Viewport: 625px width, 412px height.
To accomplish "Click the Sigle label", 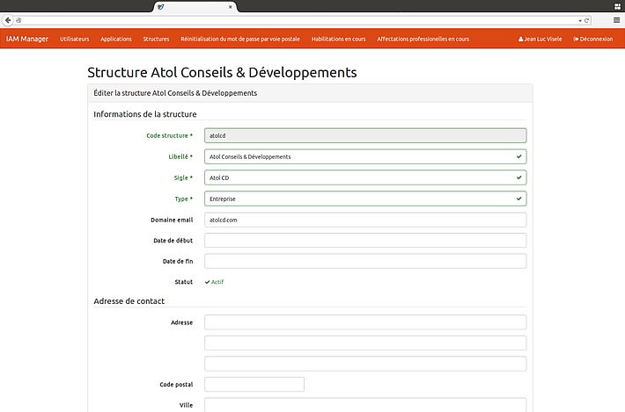I will [x=183, y=177].
